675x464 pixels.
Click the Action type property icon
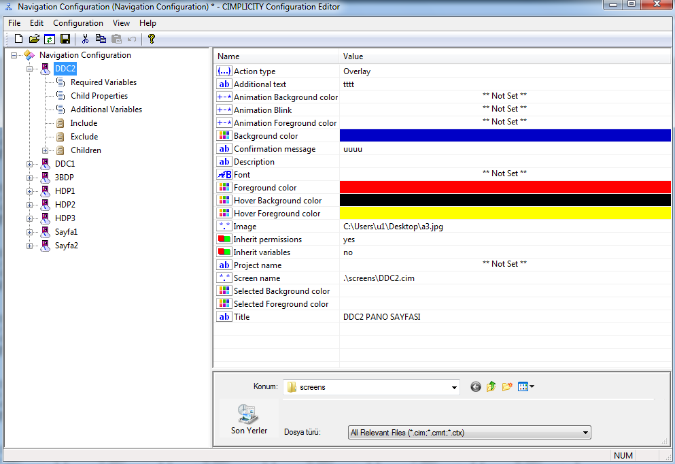224,71
